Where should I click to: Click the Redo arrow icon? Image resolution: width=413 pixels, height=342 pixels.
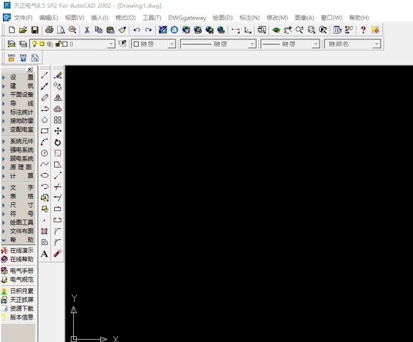(148, 29)
